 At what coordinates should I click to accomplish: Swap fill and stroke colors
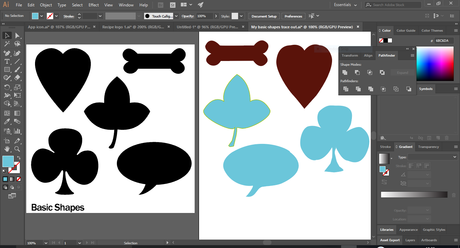[19, 157]
